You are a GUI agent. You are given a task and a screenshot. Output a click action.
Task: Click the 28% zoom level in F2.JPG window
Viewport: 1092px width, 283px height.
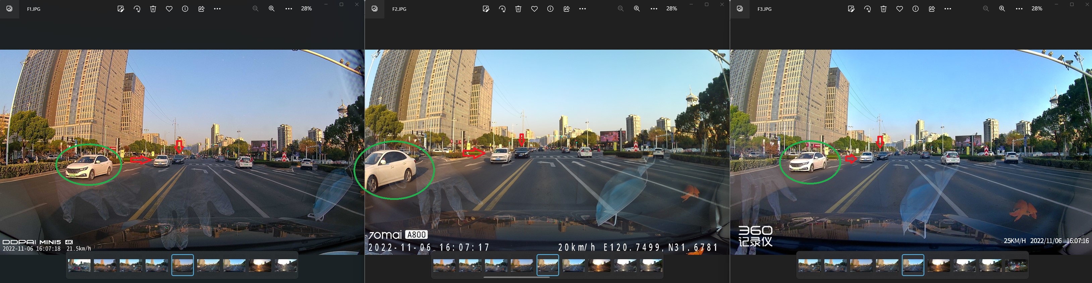(x=672, y=8)
